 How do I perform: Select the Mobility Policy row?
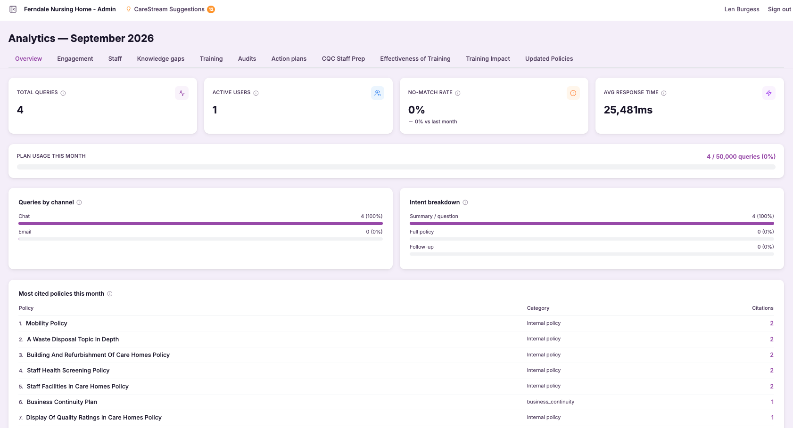coord(396,323)
